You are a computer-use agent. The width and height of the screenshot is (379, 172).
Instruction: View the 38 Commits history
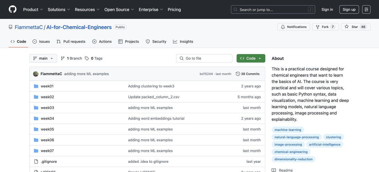click(248, 74)
